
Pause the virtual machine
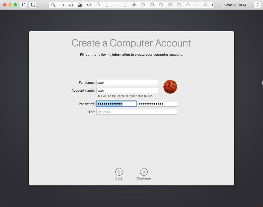point(23,5)
